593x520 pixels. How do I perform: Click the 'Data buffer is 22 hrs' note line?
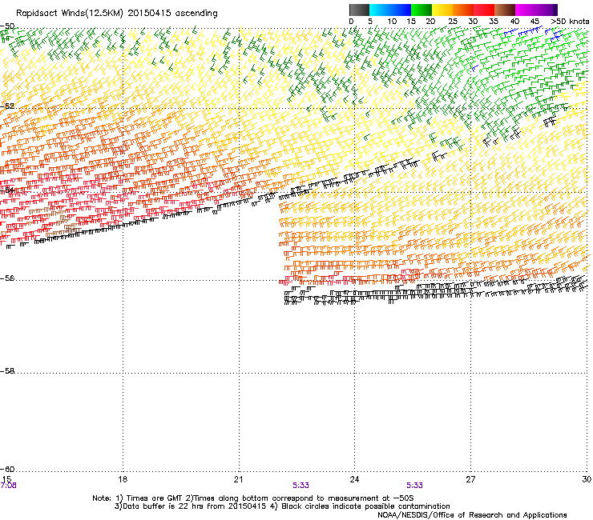(282, 506)
